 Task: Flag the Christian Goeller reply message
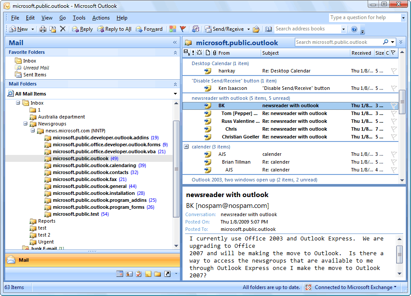tap(394, 137)
